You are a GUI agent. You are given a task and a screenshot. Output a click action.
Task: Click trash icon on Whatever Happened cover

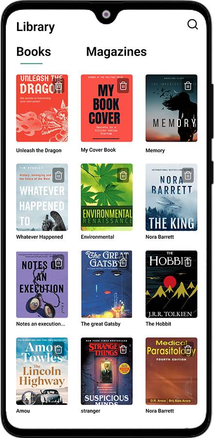[x=58, y=175]
